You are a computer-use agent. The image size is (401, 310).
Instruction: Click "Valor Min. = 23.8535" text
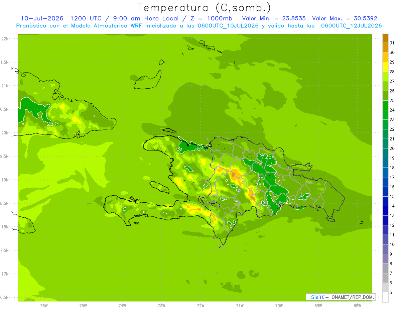274,18
